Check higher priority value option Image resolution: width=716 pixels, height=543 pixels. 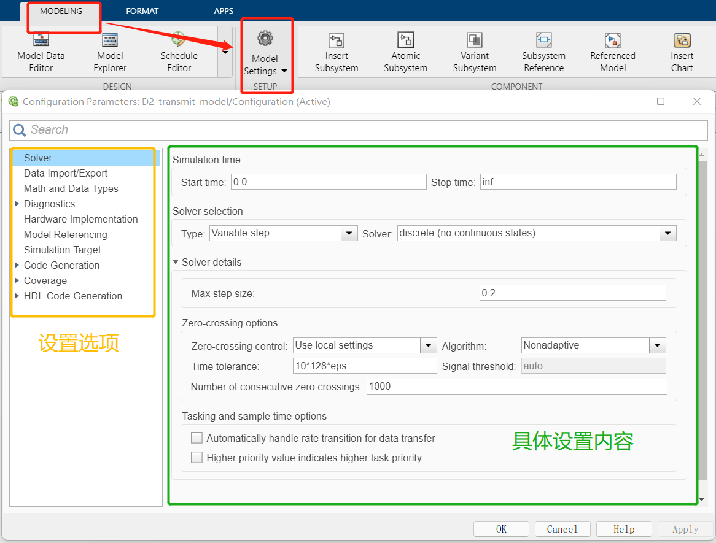(x=197, y=457)
